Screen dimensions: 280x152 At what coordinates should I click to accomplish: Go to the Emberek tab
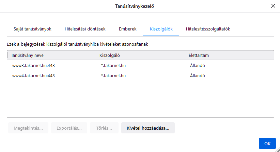(x=127, y=29)
